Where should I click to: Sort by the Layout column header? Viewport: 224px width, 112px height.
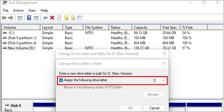[52, 27]
